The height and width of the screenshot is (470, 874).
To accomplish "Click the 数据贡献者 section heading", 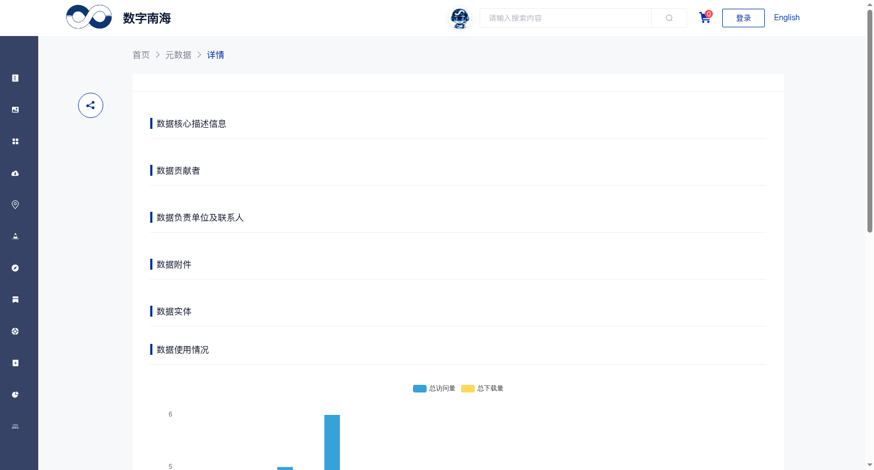I will [x=178, y=170].
